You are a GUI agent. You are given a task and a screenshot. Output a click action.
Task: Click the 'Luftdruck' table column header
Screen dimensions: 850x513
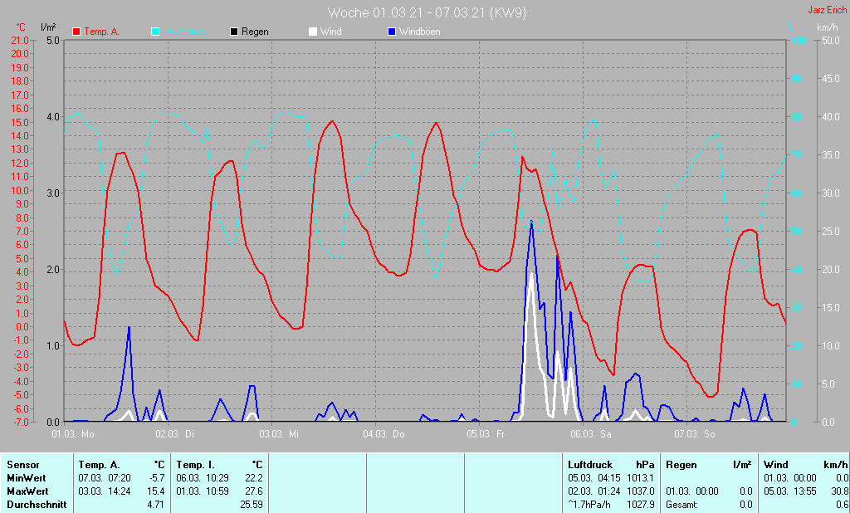(590, 465)
